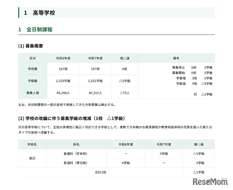Click the '(1) 募集概要' subheading

[x=31, y=46]
